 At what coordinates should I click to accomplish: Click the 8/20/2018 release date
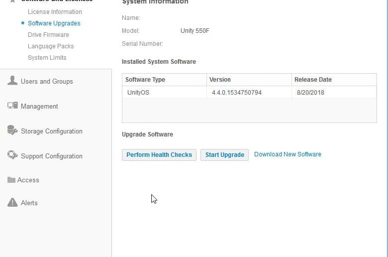[334, 93]
